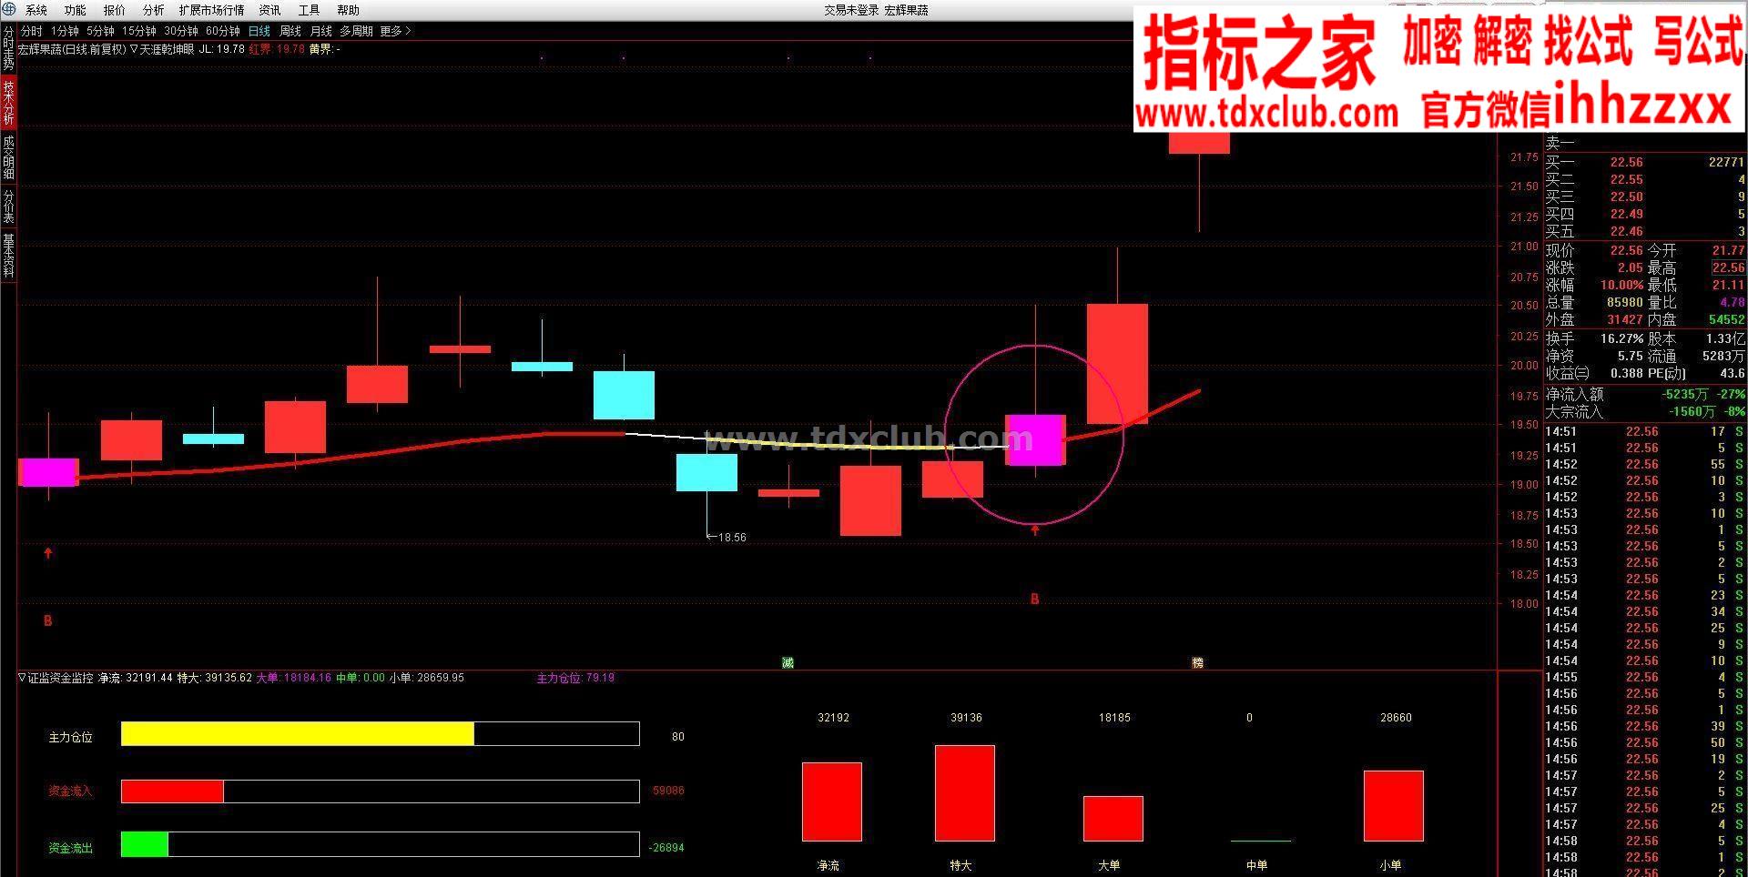Image resolution: width=1748 pixels, height=877 pixels.
Task: Switch chart period to 60分钟
Action: pyautogui.click(x=223, y=31)
